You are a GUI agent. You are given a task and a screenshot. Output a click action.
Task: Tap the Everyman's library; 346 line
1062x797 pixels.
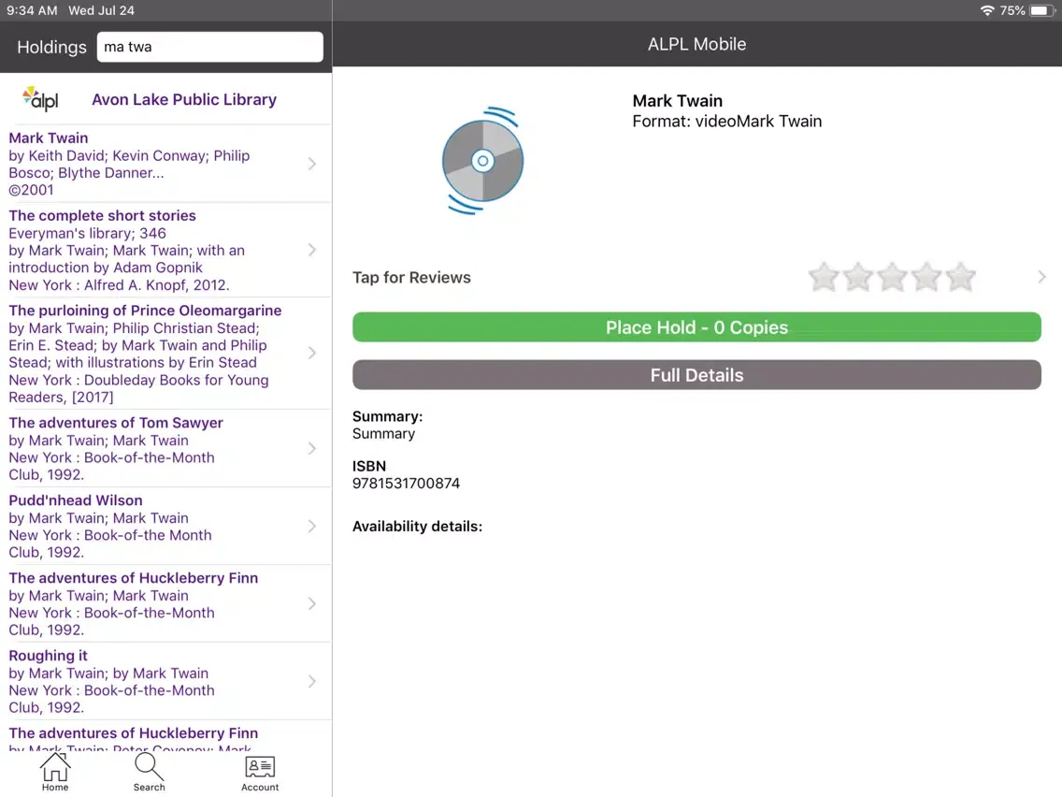pyautogui.click(x=87, y=233)
